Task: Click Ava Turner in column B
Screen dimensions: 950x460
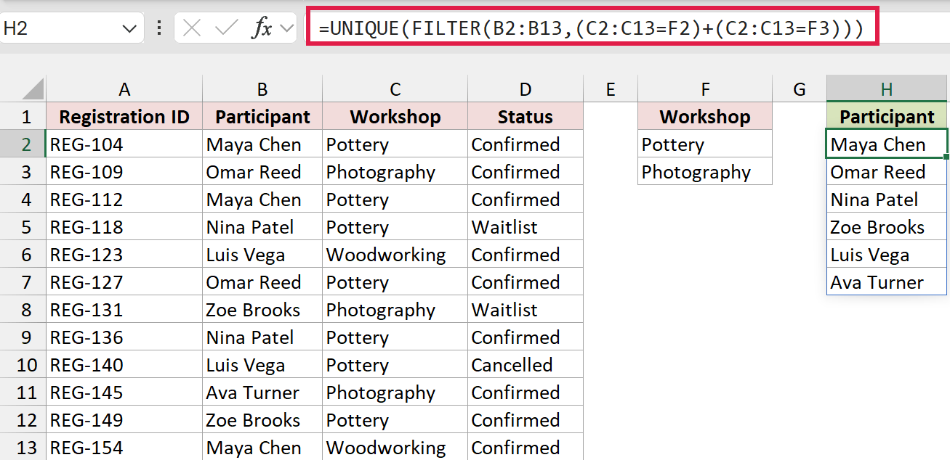Action: (x=262, y=393)
